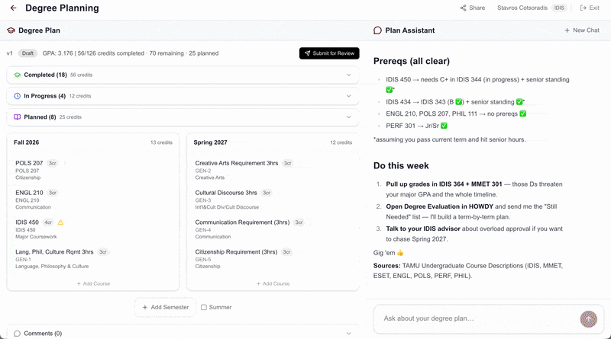Click the In Progress clock icon
Image resolution: width=611 pixels, height=339 pixels.
17,96
